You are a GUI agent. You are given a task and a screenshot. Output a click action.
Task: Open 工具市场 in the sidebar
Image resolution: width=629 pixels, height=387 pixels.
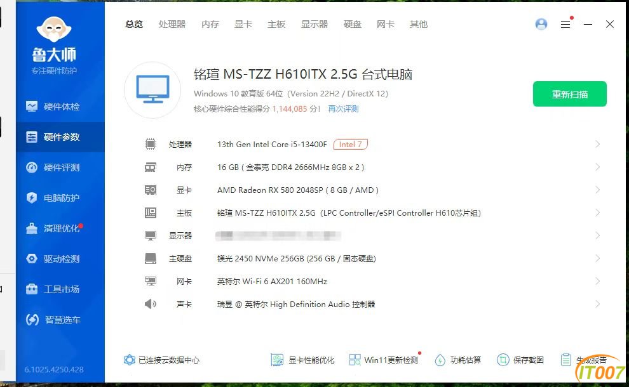pyautogui.click(x=60, y=289)
